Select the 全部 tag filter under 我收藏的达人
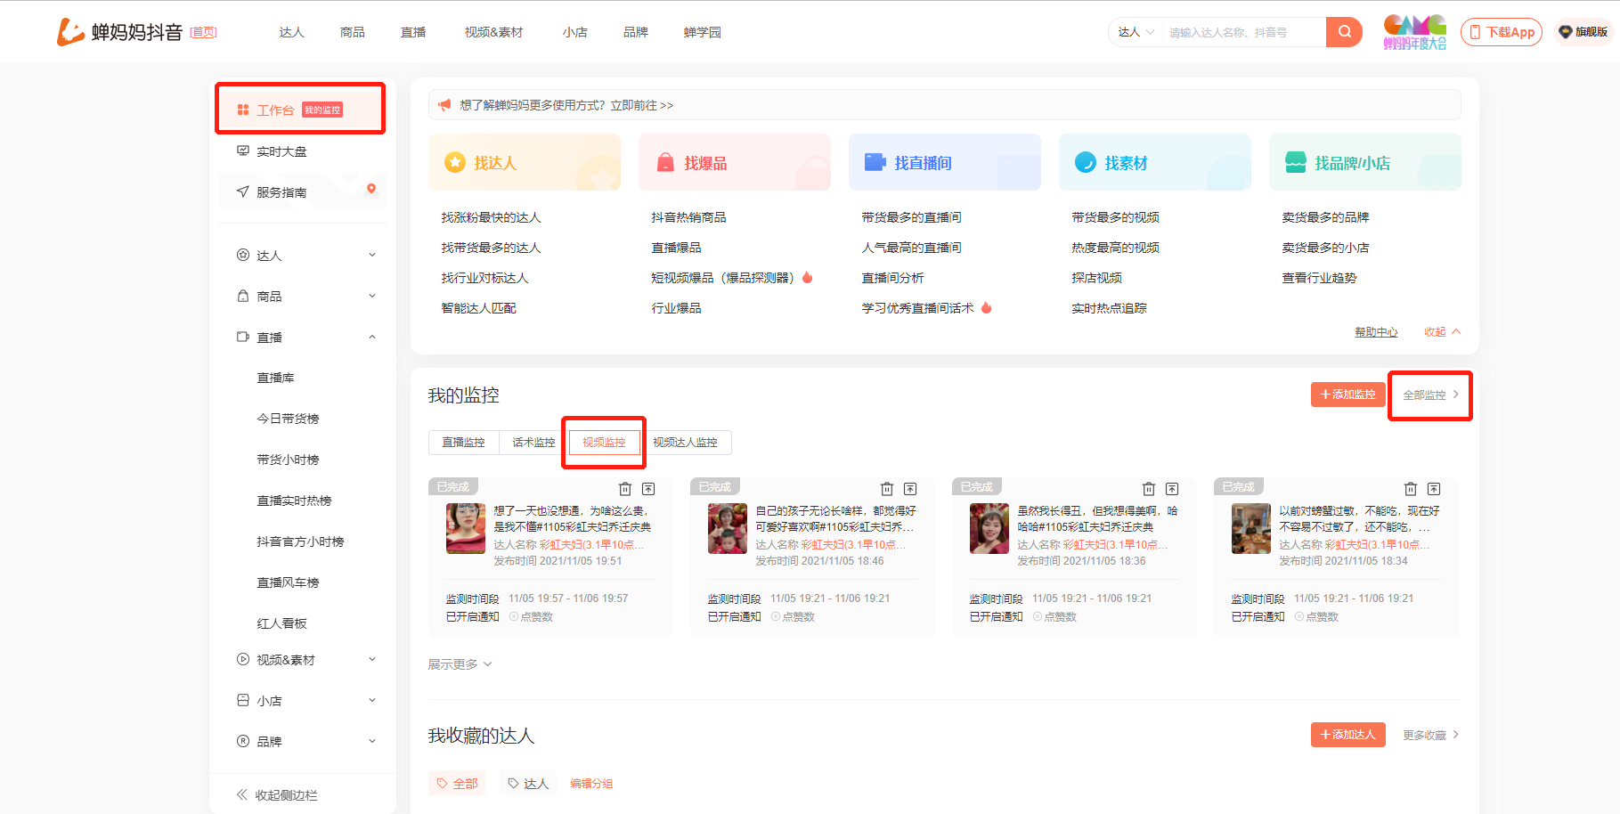 (x=457, y=784)
